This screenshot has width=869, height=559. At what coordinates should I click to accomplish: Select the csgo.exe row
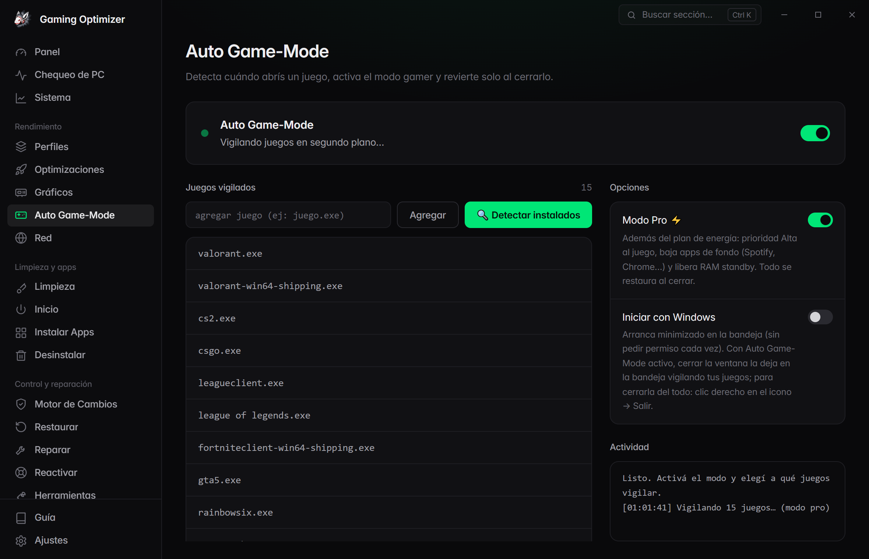point(389,351)
